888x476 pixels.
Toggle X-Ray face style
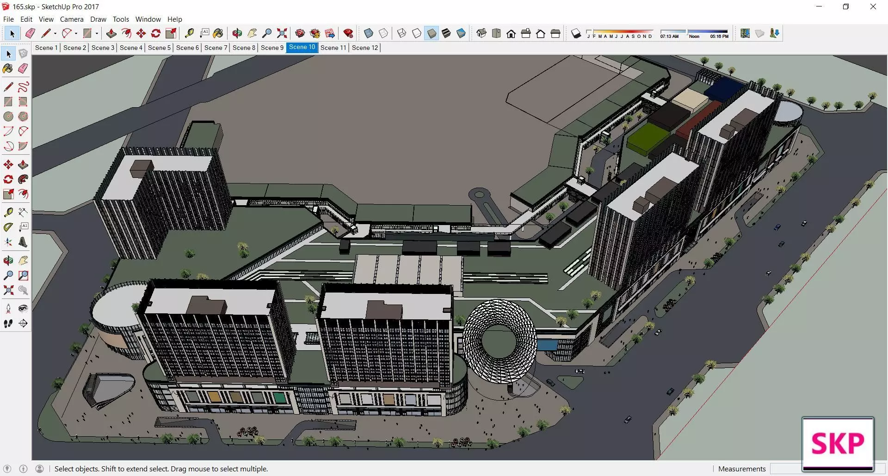[x=369, y=33]
